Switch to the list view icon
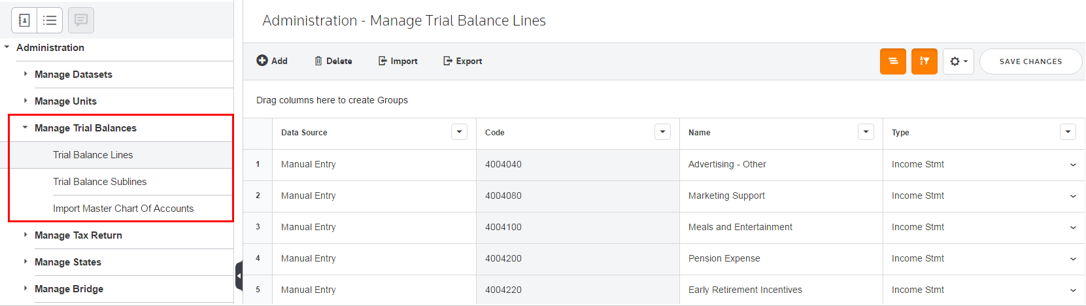This screenshot has height=306, width=1086. click(x=50, y=20)
